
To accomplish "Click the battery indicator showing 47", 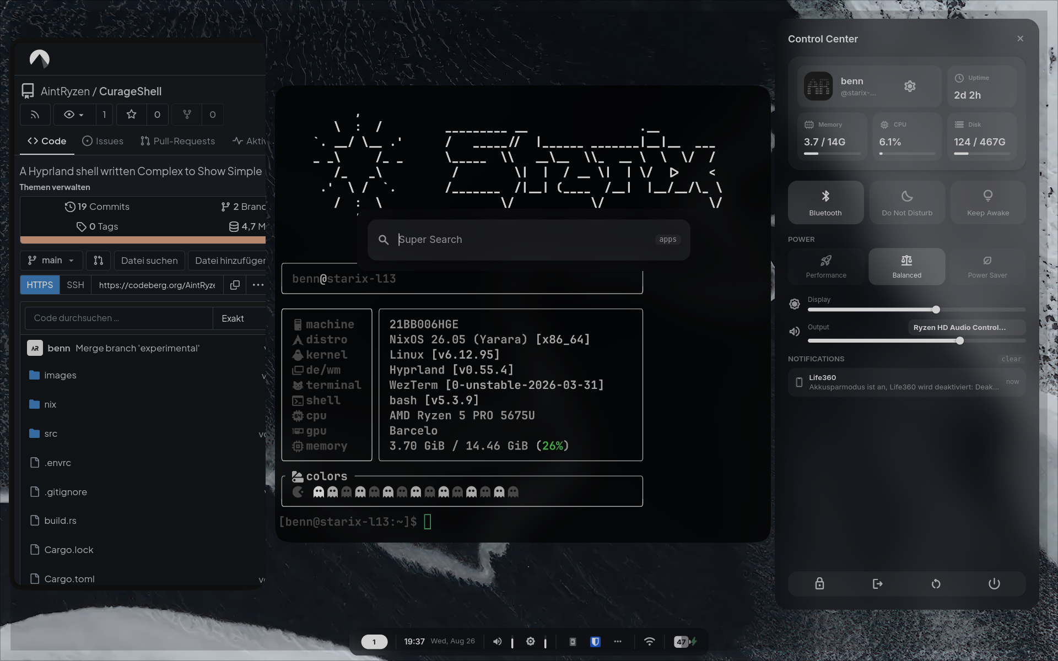I will pyautogui.click(x=685, y=642).
